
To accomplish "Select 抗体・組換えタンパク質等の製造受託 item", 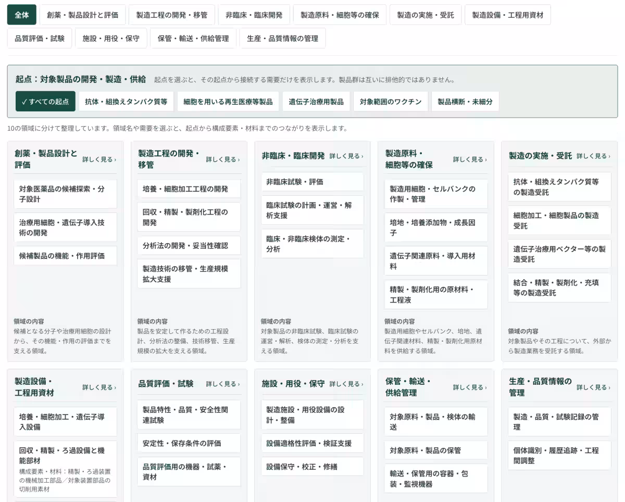I will [x=560, y=187].
